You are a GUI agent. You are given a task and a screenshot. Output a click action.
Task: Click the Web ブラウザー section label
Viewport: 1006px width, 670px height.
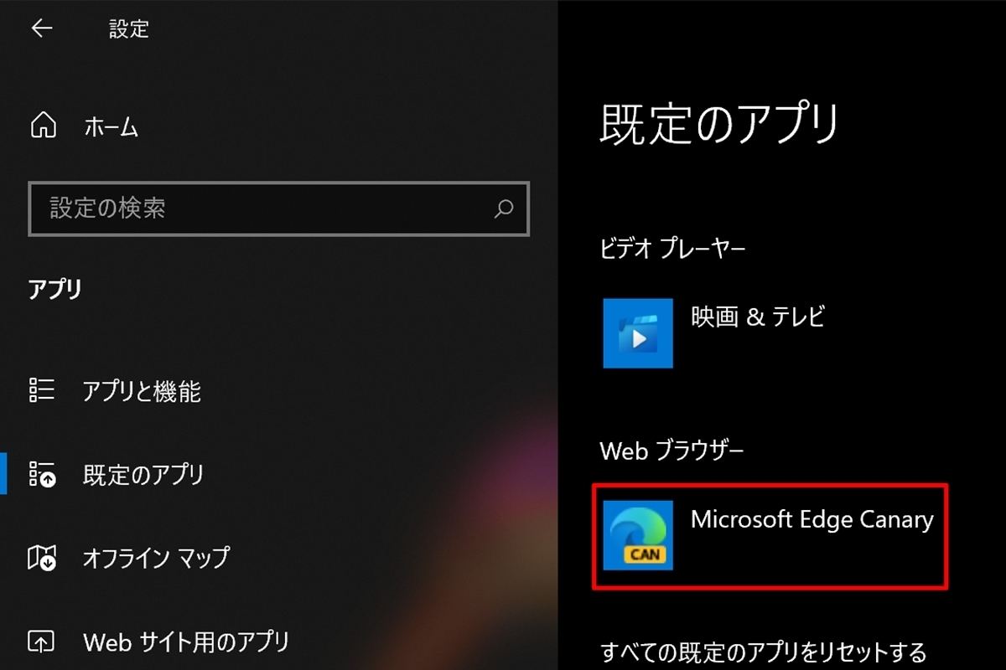coord(672,451)
